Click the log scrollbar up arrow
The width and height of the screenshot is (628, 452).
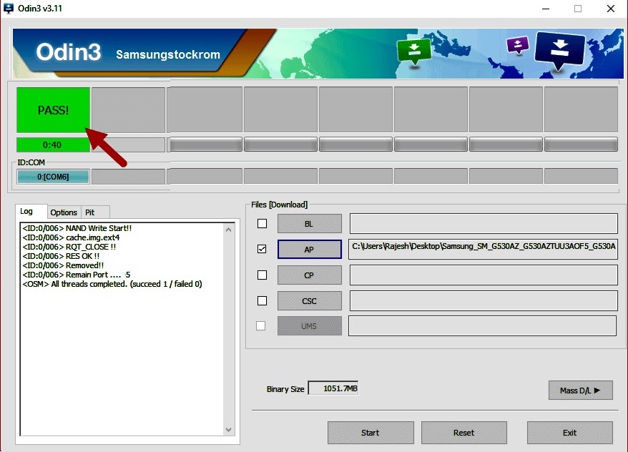point(229,230)
